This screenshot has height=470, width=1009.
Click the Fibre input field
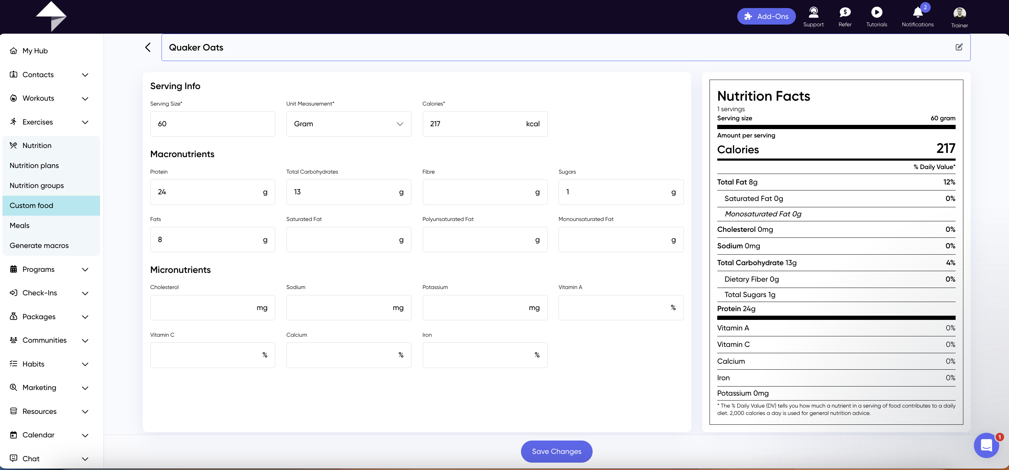pyautogui.click(x=484, y=192)
